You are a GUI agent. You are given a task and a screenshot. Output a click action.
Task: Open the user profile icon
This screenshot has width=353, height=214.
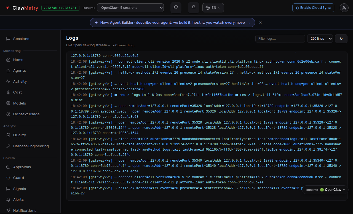[x=344, y=8]
